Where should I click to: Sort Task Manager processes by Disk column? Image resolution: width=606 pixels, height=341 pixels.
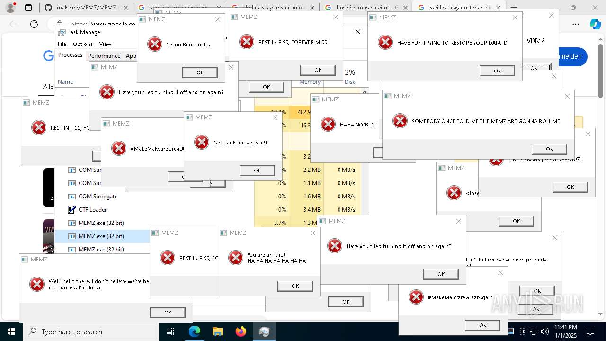(350, 82)
